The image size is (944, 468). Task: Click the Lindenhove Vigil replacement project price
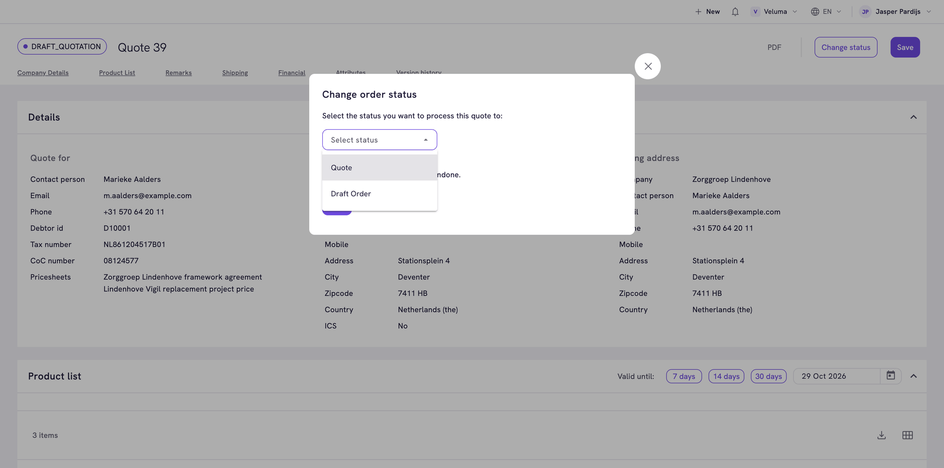(x=179, y=289)
